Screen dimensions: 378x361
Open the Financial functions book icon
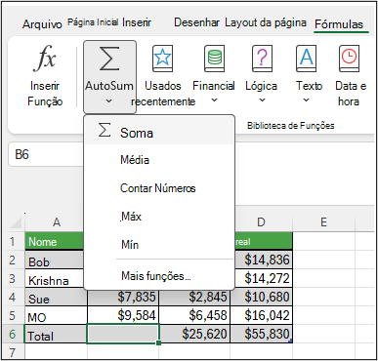point(214,59)
